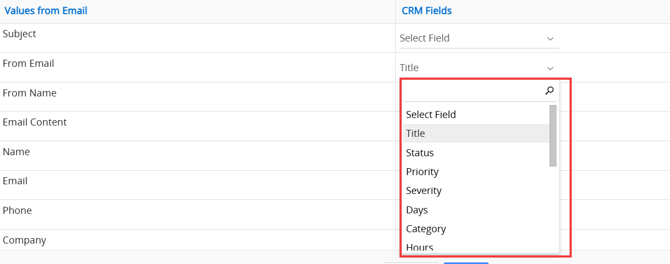This screenshot has height=264, width=670.
Task: Choose the Select Field option in list
Action: pos(431,114)
